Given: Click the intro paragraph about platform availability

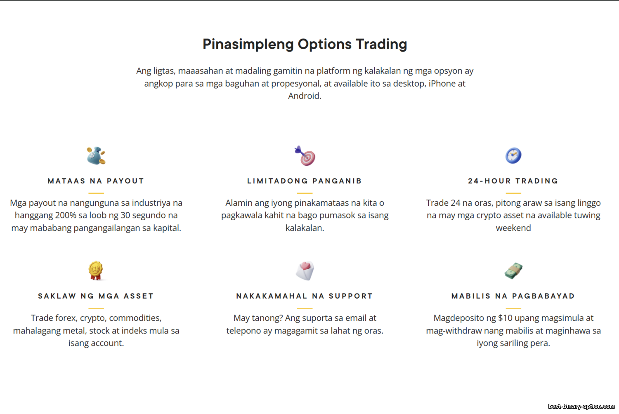Looking at the screenshot, I should pyautogui.click(x=305, y=83).
